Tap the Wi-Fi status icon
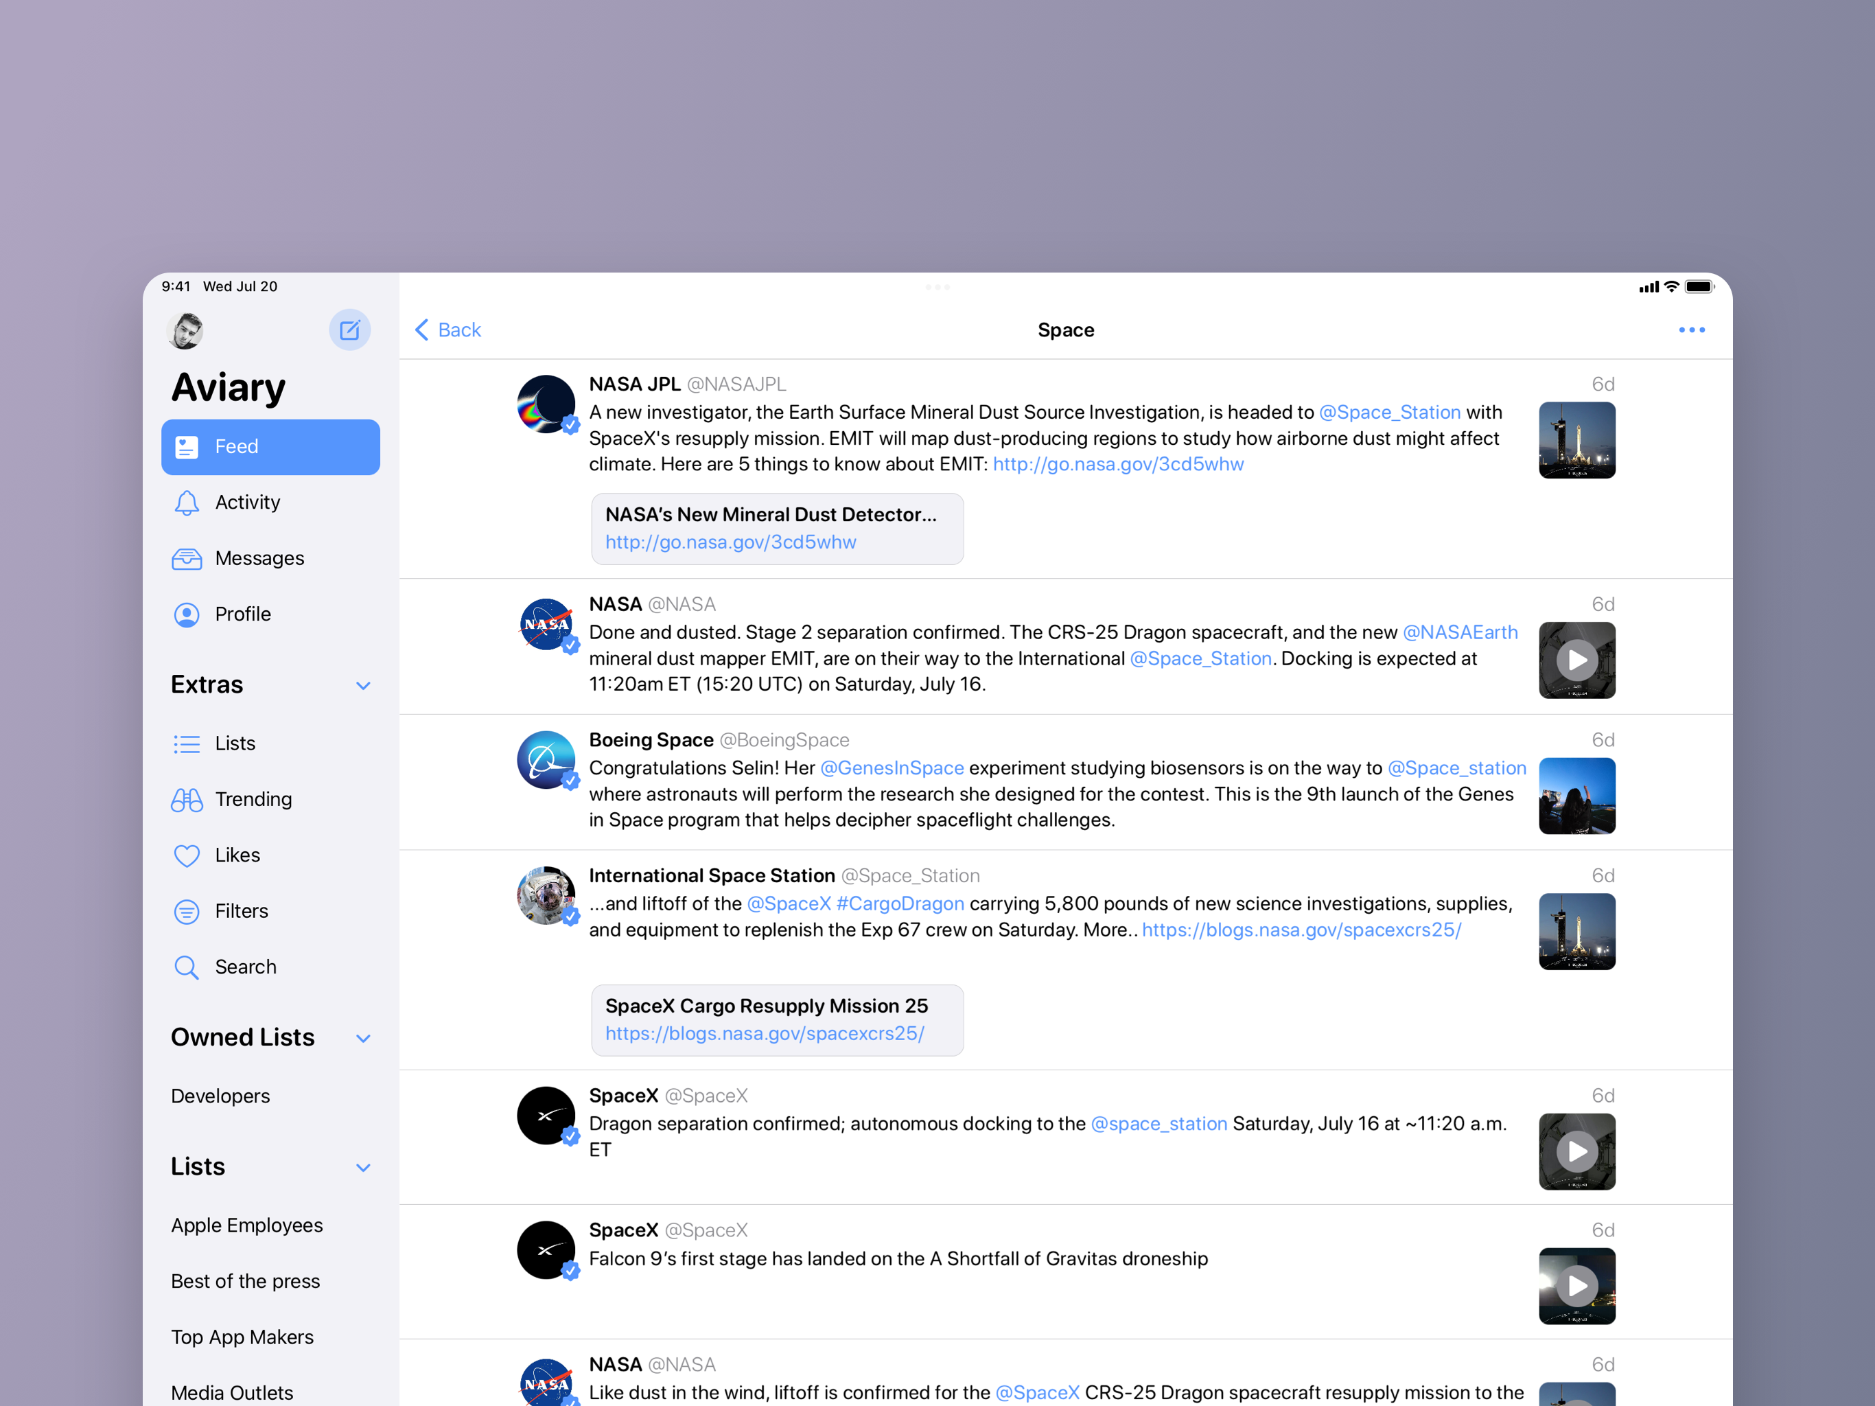This screenshot has height=1406, width=1875. click(x=1670, y=287)
